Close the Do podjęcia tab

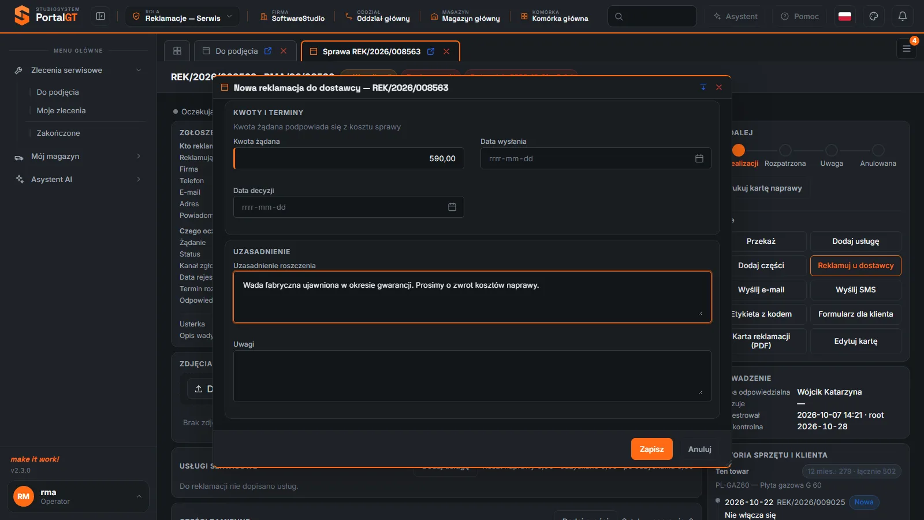[284, 51]
